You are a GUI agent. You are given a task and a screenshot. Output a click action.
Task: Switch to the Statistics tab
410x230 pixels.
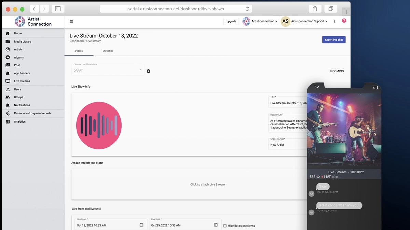[108, 51]
